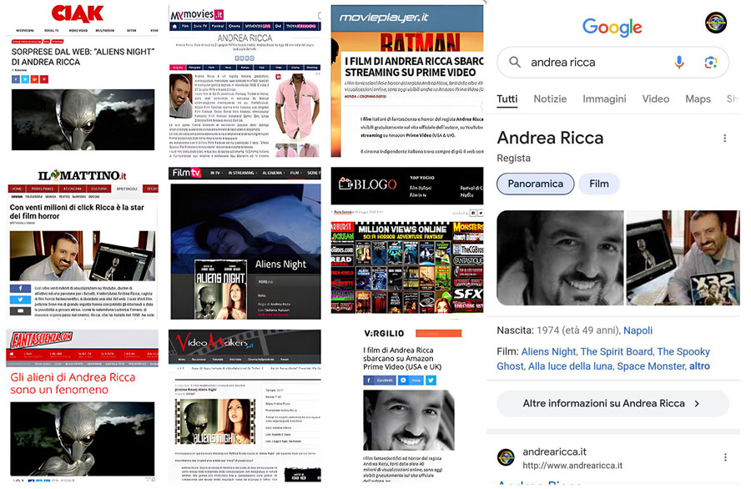The height and width of the screenshot is (489, 751).
Task: Click the Facebook share button in Il Mattino article
Action: (x=20, y=289)
